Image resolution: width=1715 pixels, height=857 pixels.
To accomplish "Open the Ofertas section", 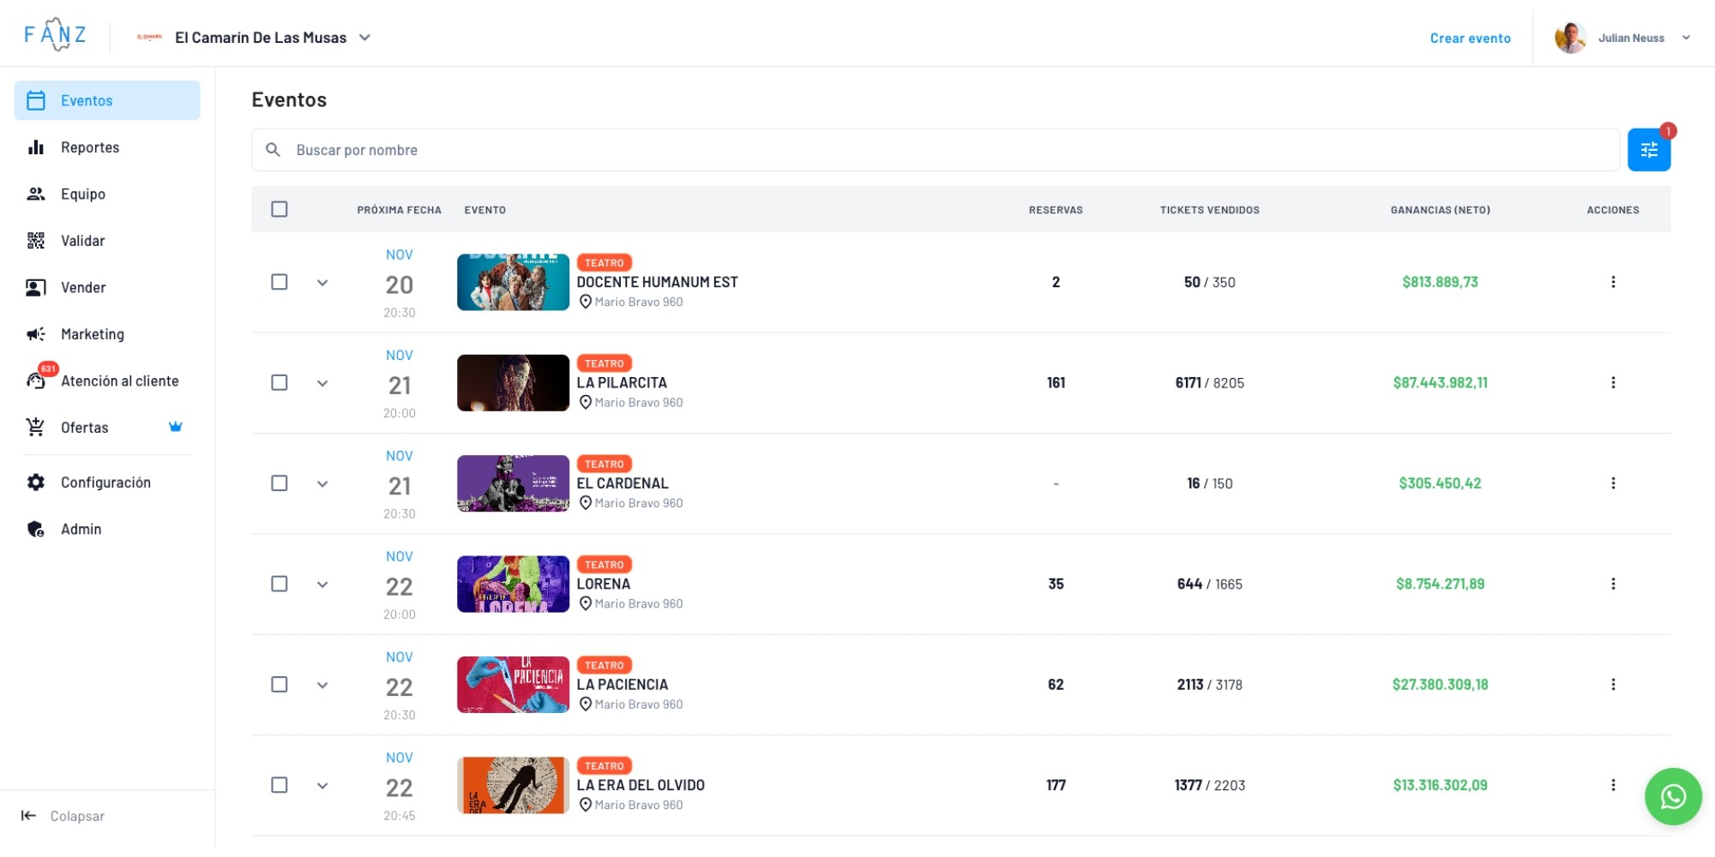I will click(84, 427).
